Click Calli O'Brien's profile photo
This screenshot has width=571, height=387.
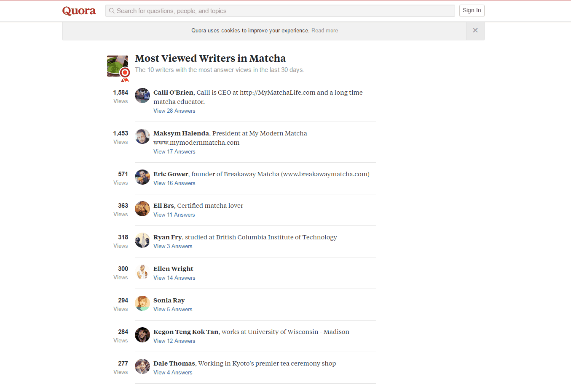(x=142, y=95)
